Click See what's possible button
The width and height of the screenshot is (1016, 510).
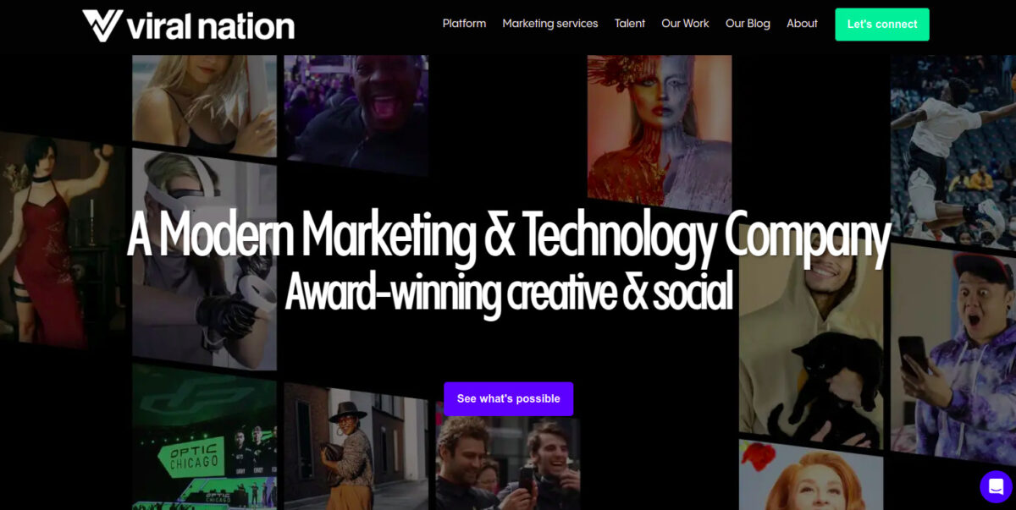(508, 398)
